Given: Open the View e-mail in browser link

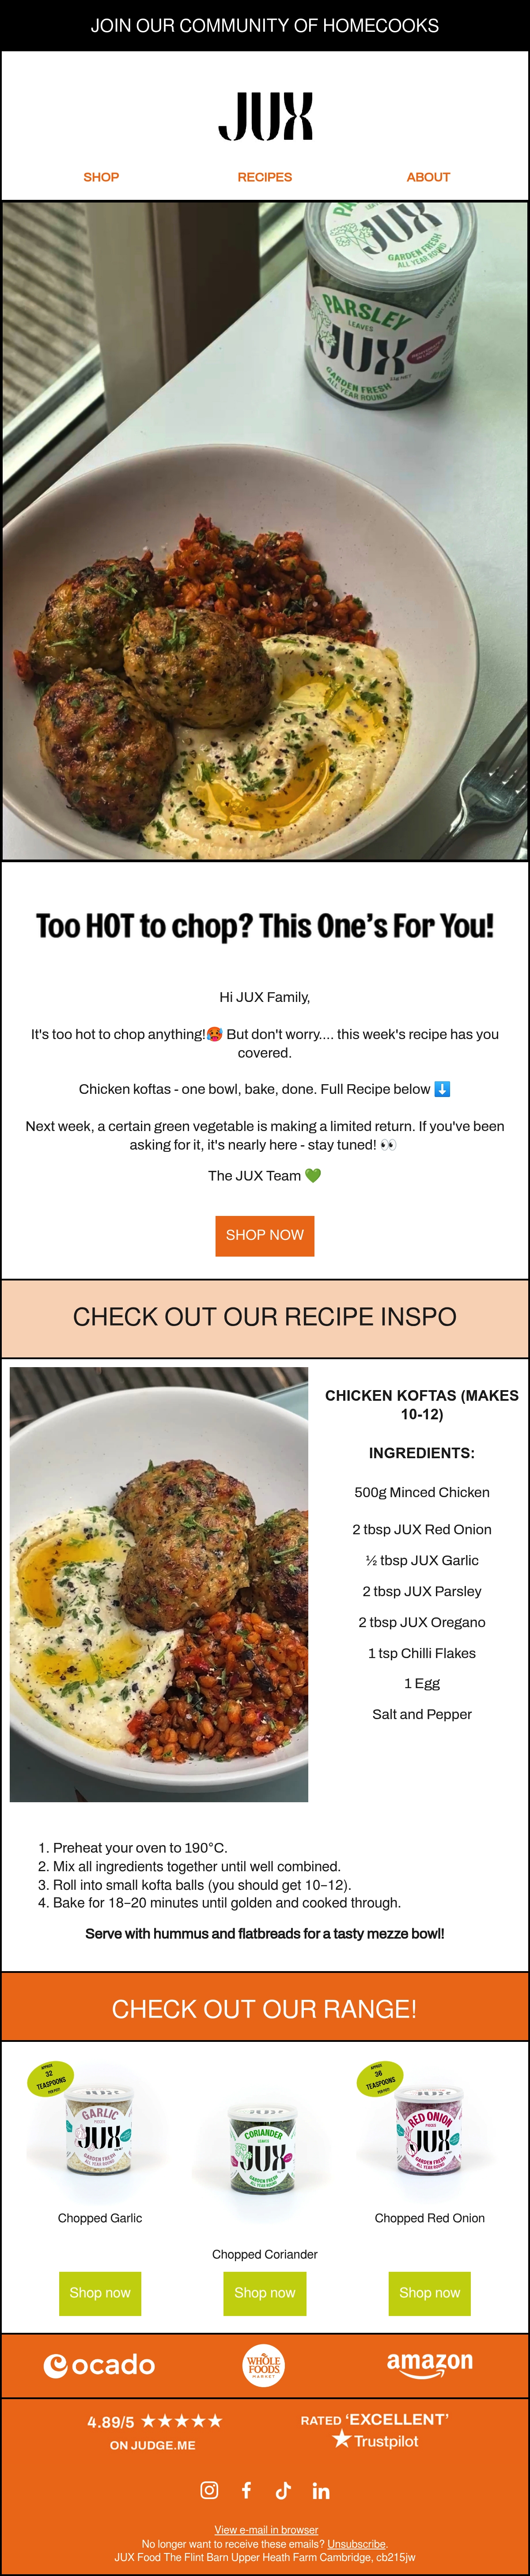Looking at the screenshot, I should tap(266, 2529).
